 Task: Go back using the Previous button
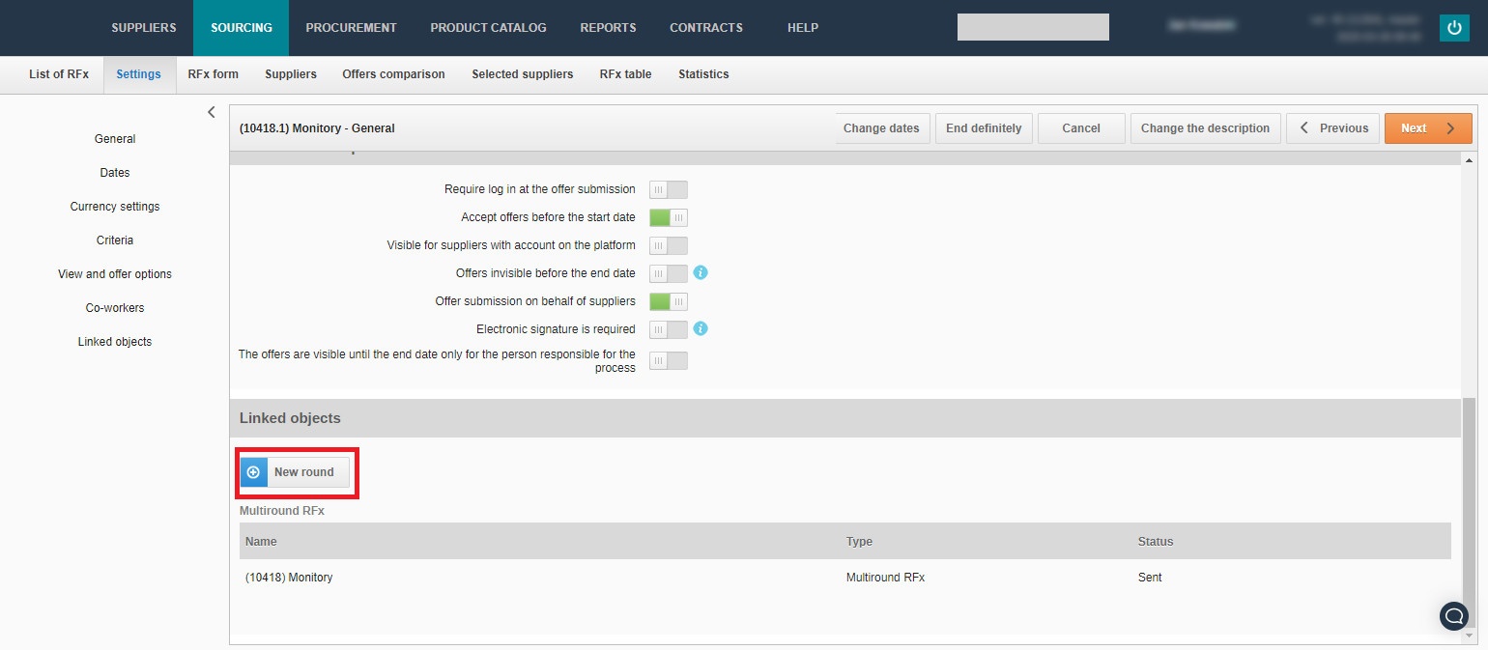1333,128
